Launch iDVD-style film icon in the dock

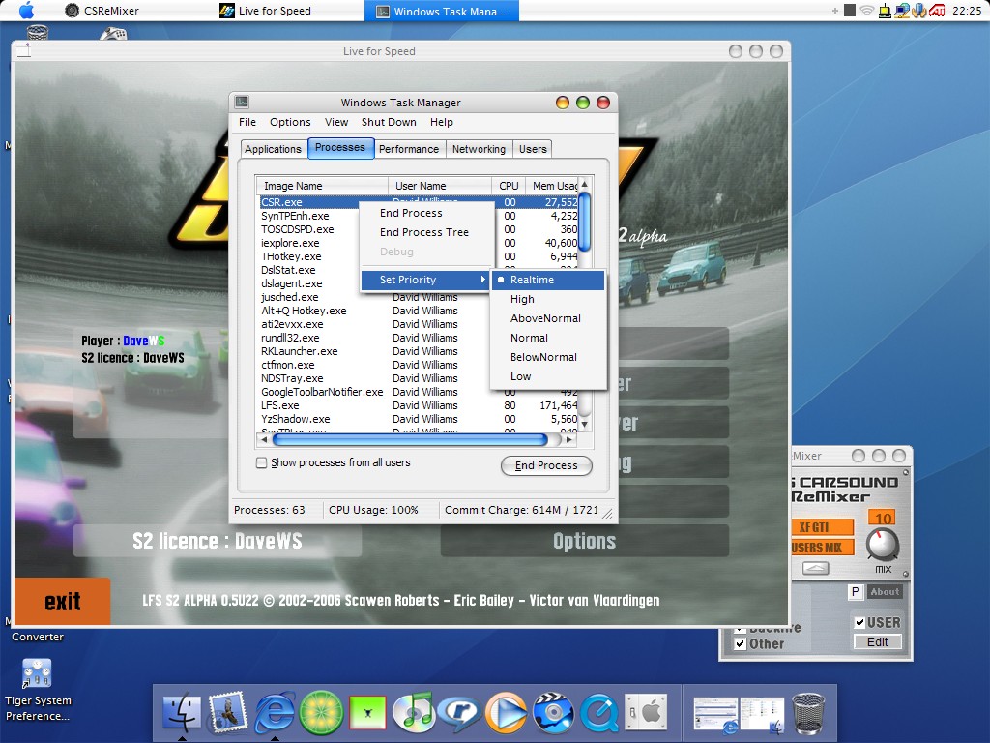[553, 713]
